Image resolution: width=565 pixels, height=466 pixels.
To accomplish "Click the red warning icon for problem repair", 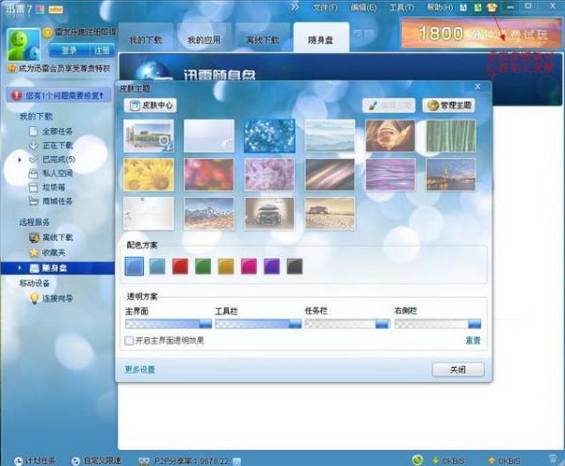I will point(16,95).
